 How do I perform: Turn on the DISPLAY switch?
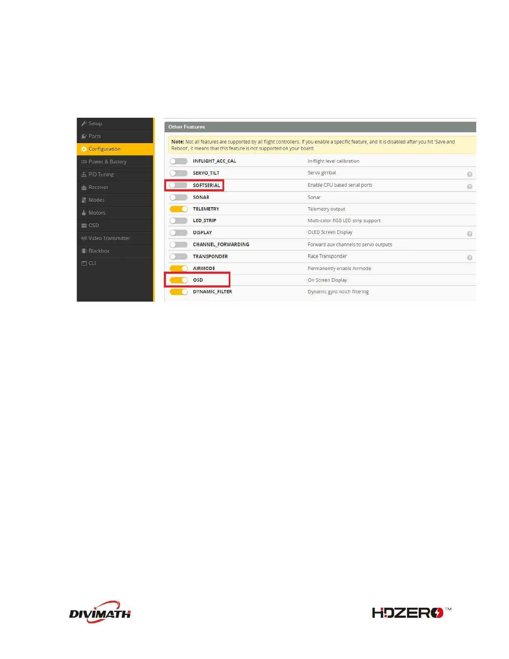178,233
